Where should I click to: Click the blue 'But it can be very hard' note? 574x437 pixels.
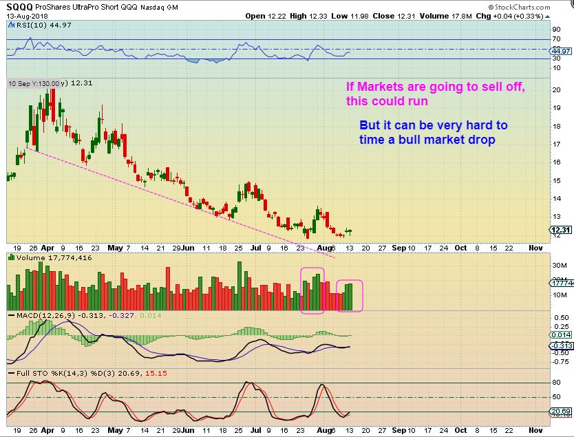tap(433, 132)
